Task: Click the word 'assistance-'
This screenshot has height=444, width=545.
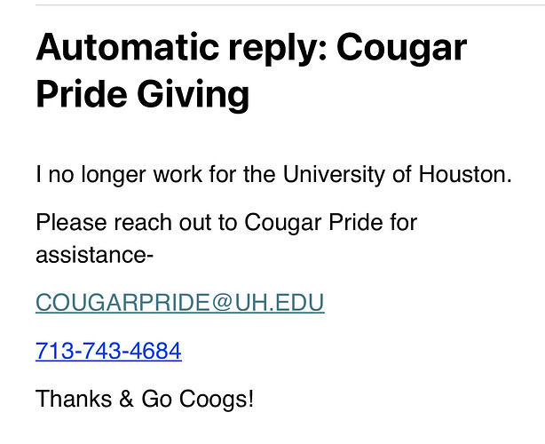Action: (95, 255)
